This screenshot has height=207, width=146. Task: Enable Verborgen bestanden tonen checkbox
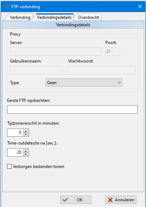click(x=9, y=166)
